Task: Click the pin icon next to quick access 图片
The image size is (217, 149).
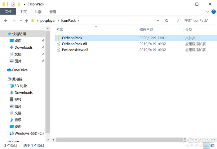Action: click(43, 61)
